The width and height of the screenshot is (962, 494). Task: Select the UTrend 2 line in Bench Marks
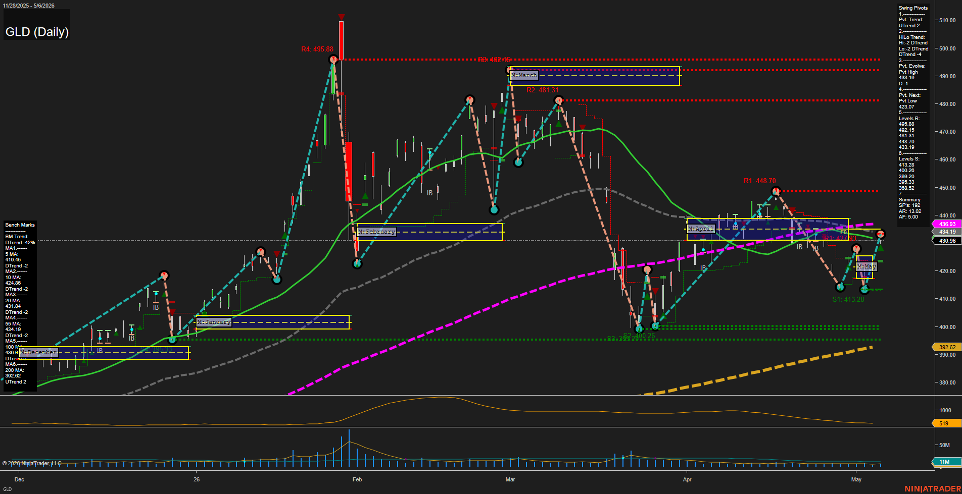coord(16,382)
